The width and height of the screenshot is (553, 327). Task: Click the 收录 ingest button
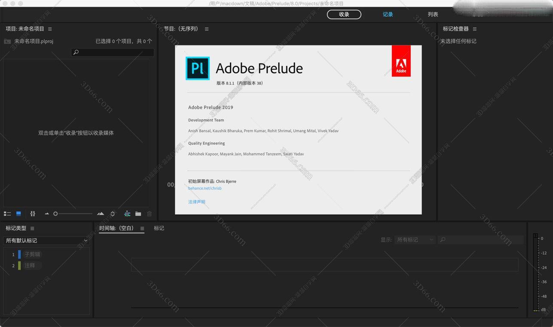click(344, 15)
